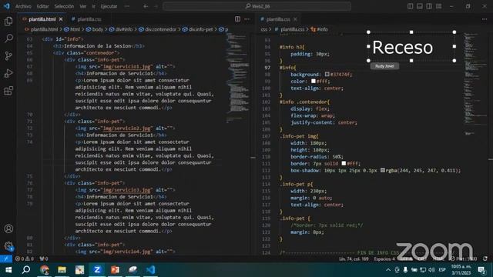Open the Ir menu
The width and height of the screenshot is (493, 277).
[94, 6]
